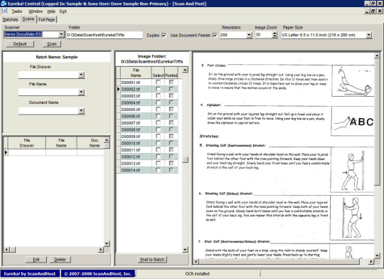Click the Delete button
This screenshot has height=279, width=384.
click(x=60, y=259)
